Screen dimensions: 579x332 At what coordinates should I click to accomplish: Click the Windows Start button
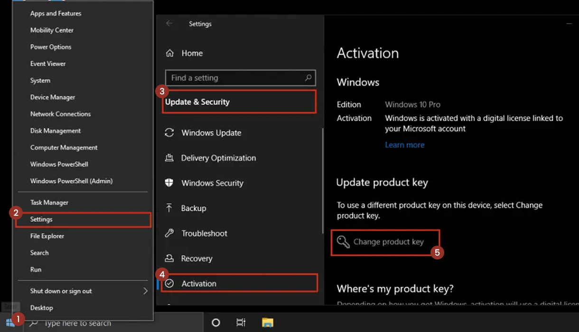[x=10, y=323]
